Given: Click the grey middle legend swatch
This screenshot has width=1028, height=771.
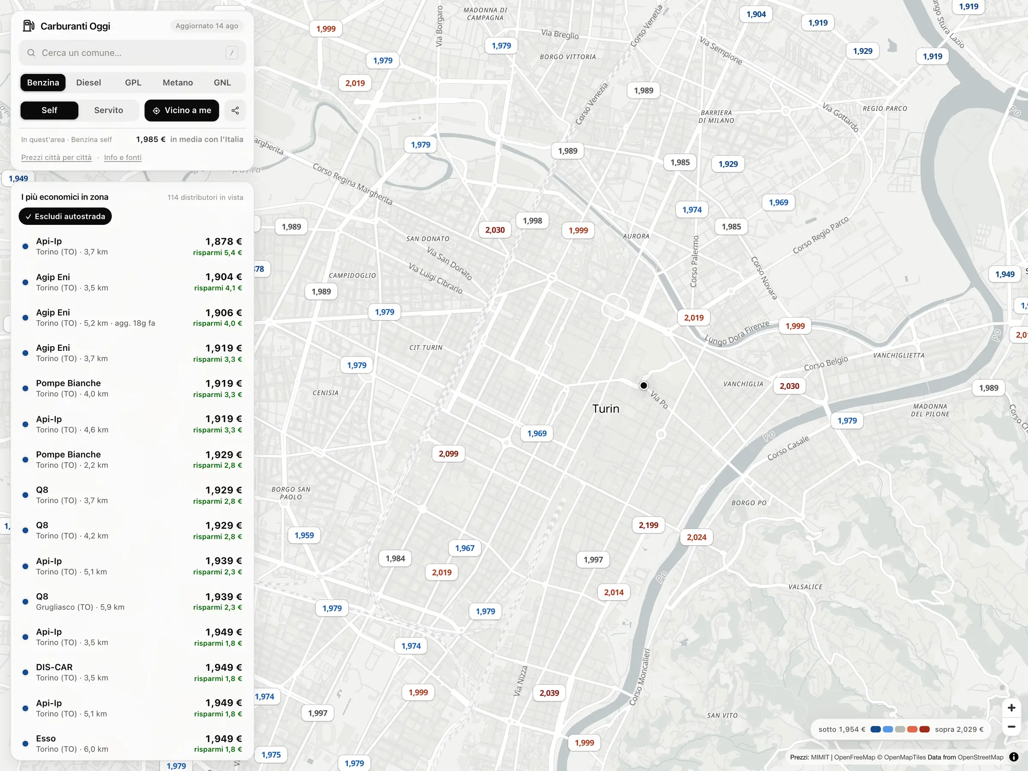Looking at the screenshot, I should pyautogui.click(x=900, y=729).
